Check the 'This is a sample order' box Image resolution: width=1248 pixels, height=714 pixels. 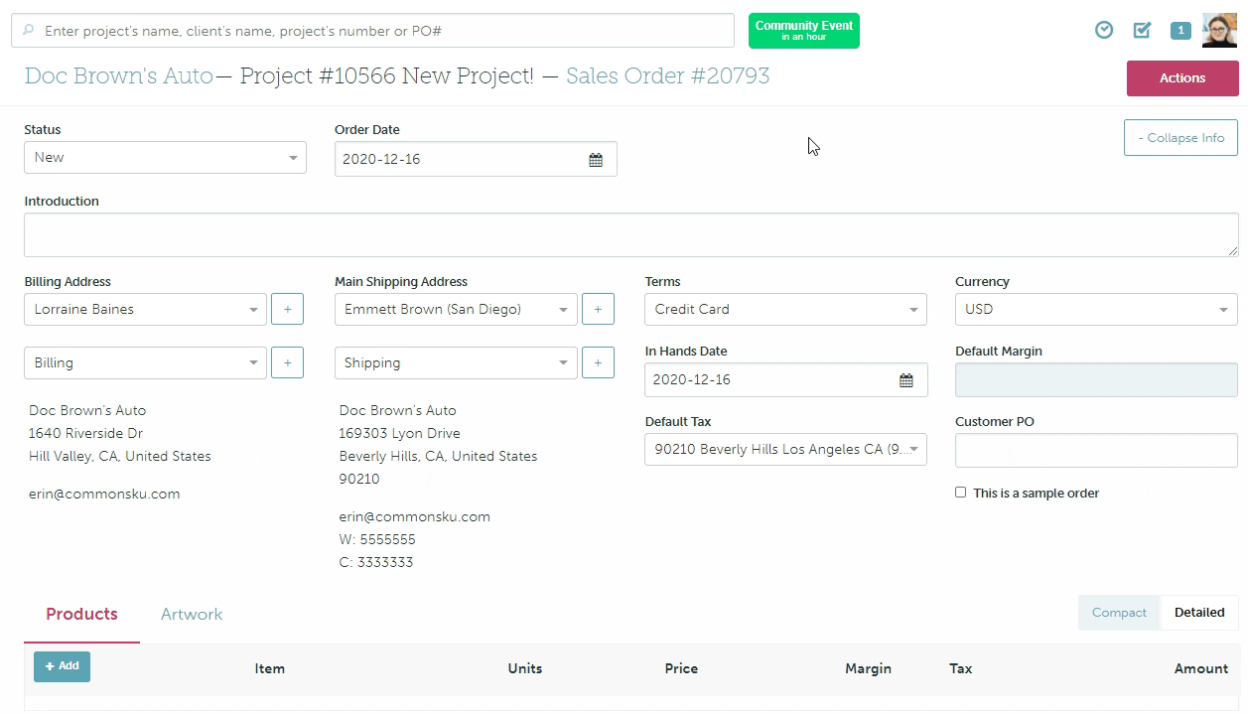coord(960,493)
